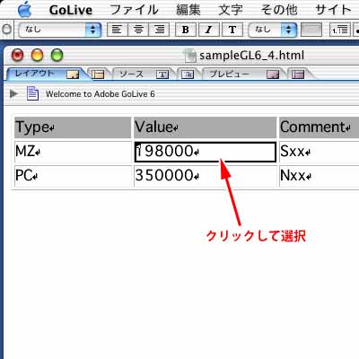Screen dimensions: 359x359
Task: Click the outline editor tab icon
Action: [x=188, y=74]
